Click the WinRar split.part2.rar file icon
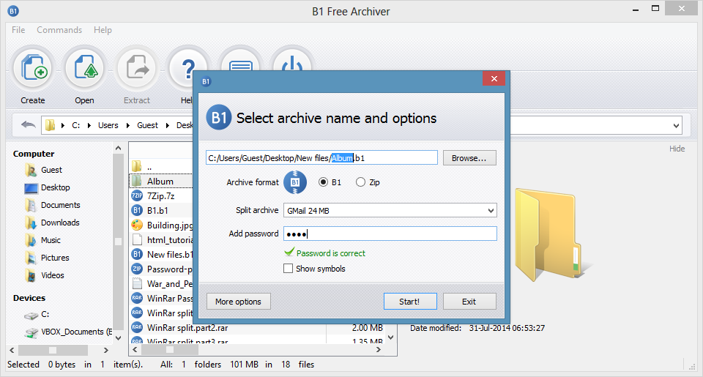The height and width of the screenshot is (377, 703). click(x=137, y=328)
